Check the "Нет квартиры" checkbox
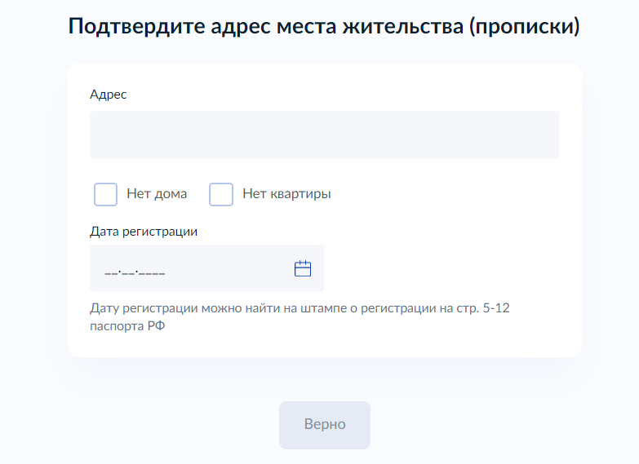Screen dimensions: 639x464 coord(221,194)
